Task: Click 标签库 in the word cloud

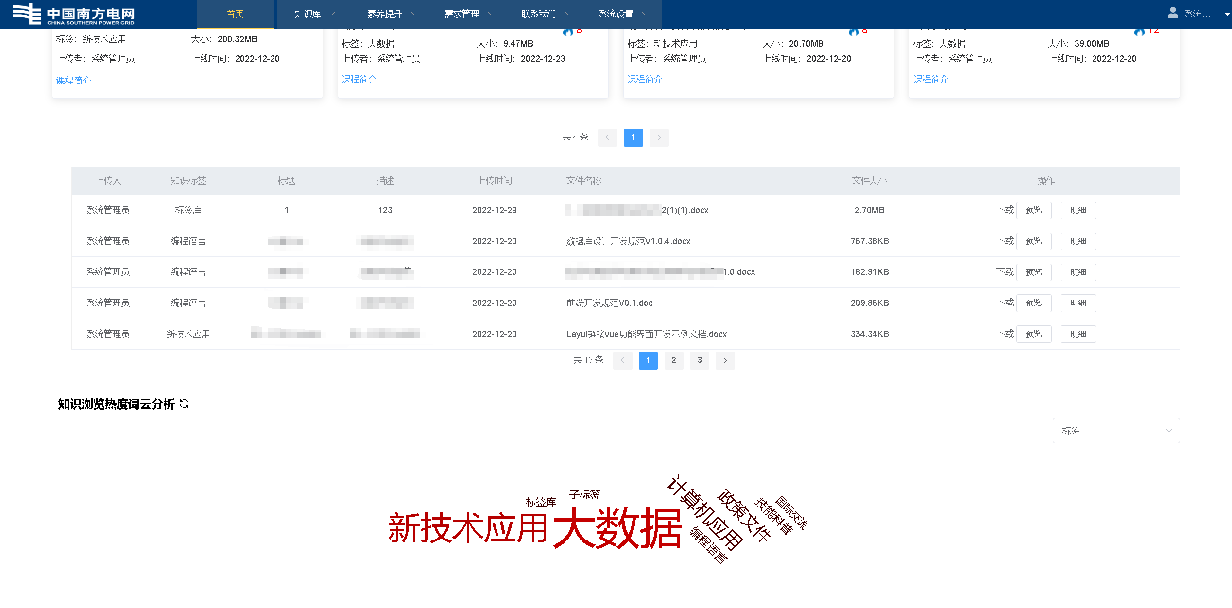Action: (541, 502)
